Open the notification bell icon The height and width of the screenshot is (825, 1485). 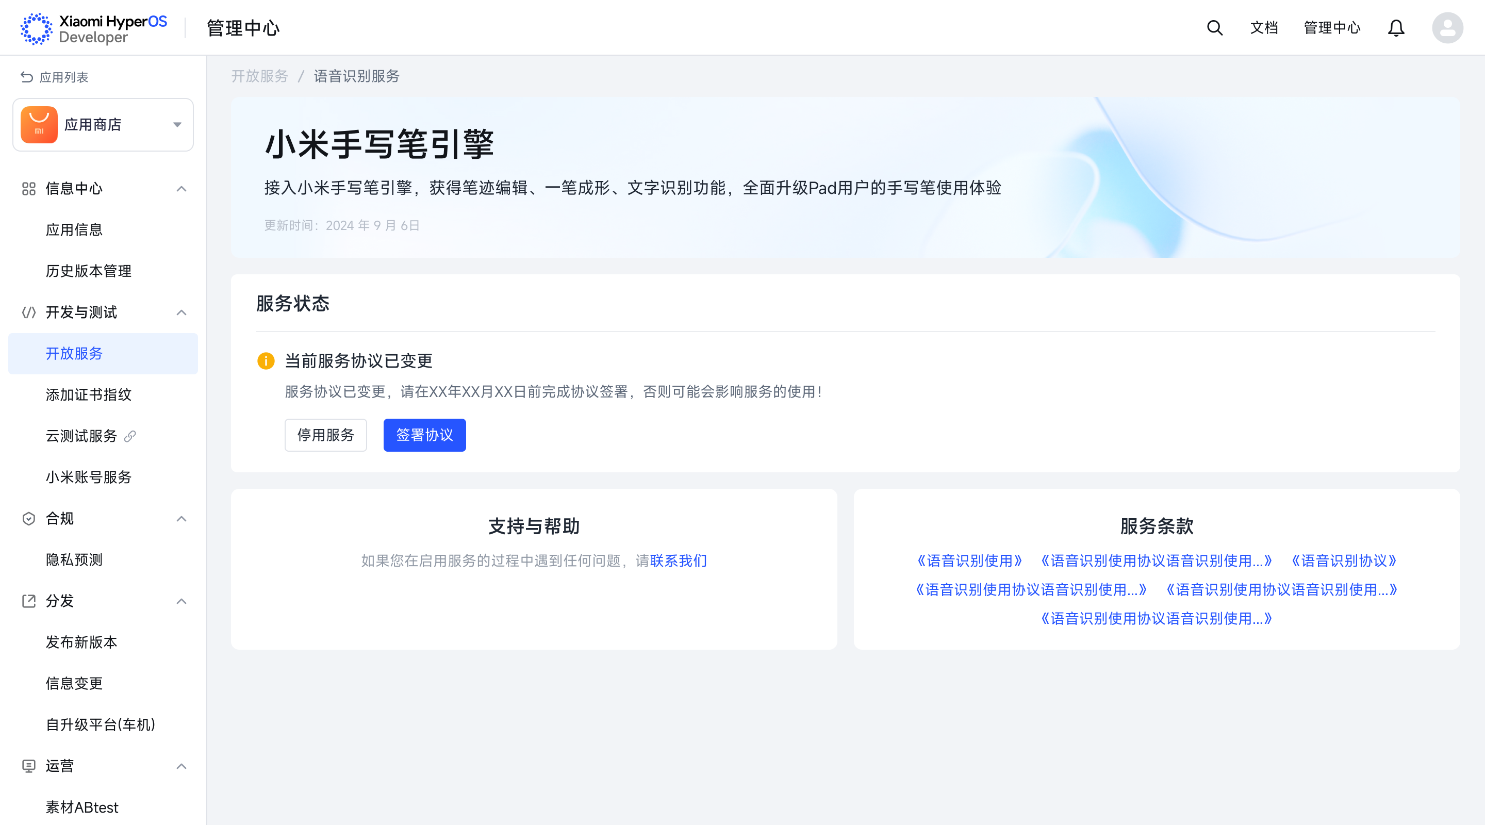point(1396,28)
